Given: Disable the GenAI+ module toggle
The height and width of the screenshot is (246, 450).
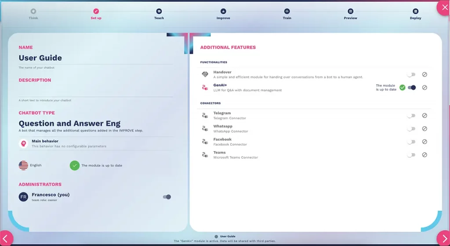Looking at the screenshot, I should [x=411, y=88].
